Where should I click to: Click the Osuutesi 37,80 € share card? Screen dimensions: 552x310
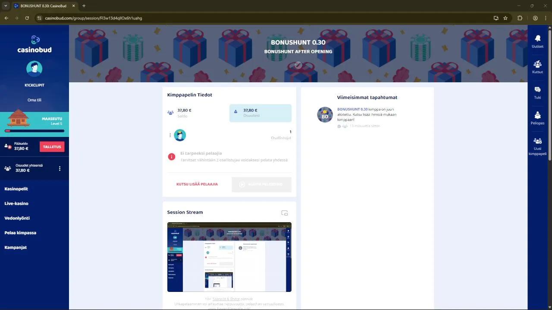(260, 113)
